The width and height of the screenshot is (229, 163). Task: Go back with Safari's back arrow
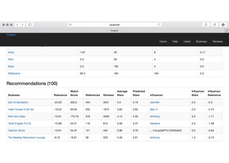coord(17,25)
